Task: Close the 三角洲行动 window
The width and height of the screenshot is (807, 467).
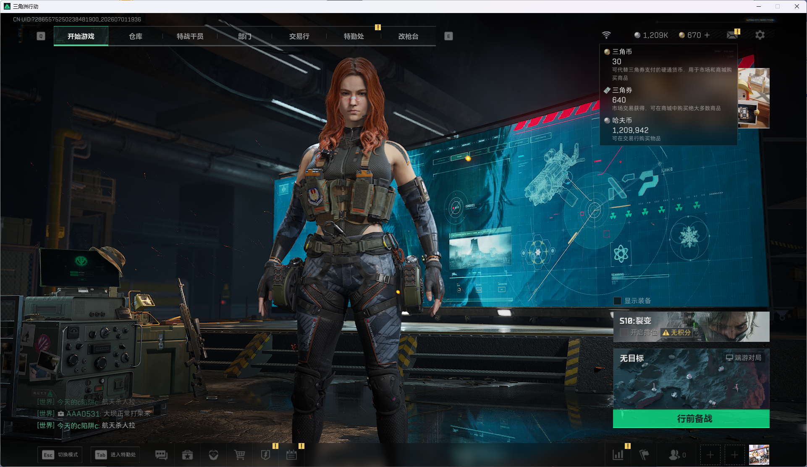Action: 797,6
